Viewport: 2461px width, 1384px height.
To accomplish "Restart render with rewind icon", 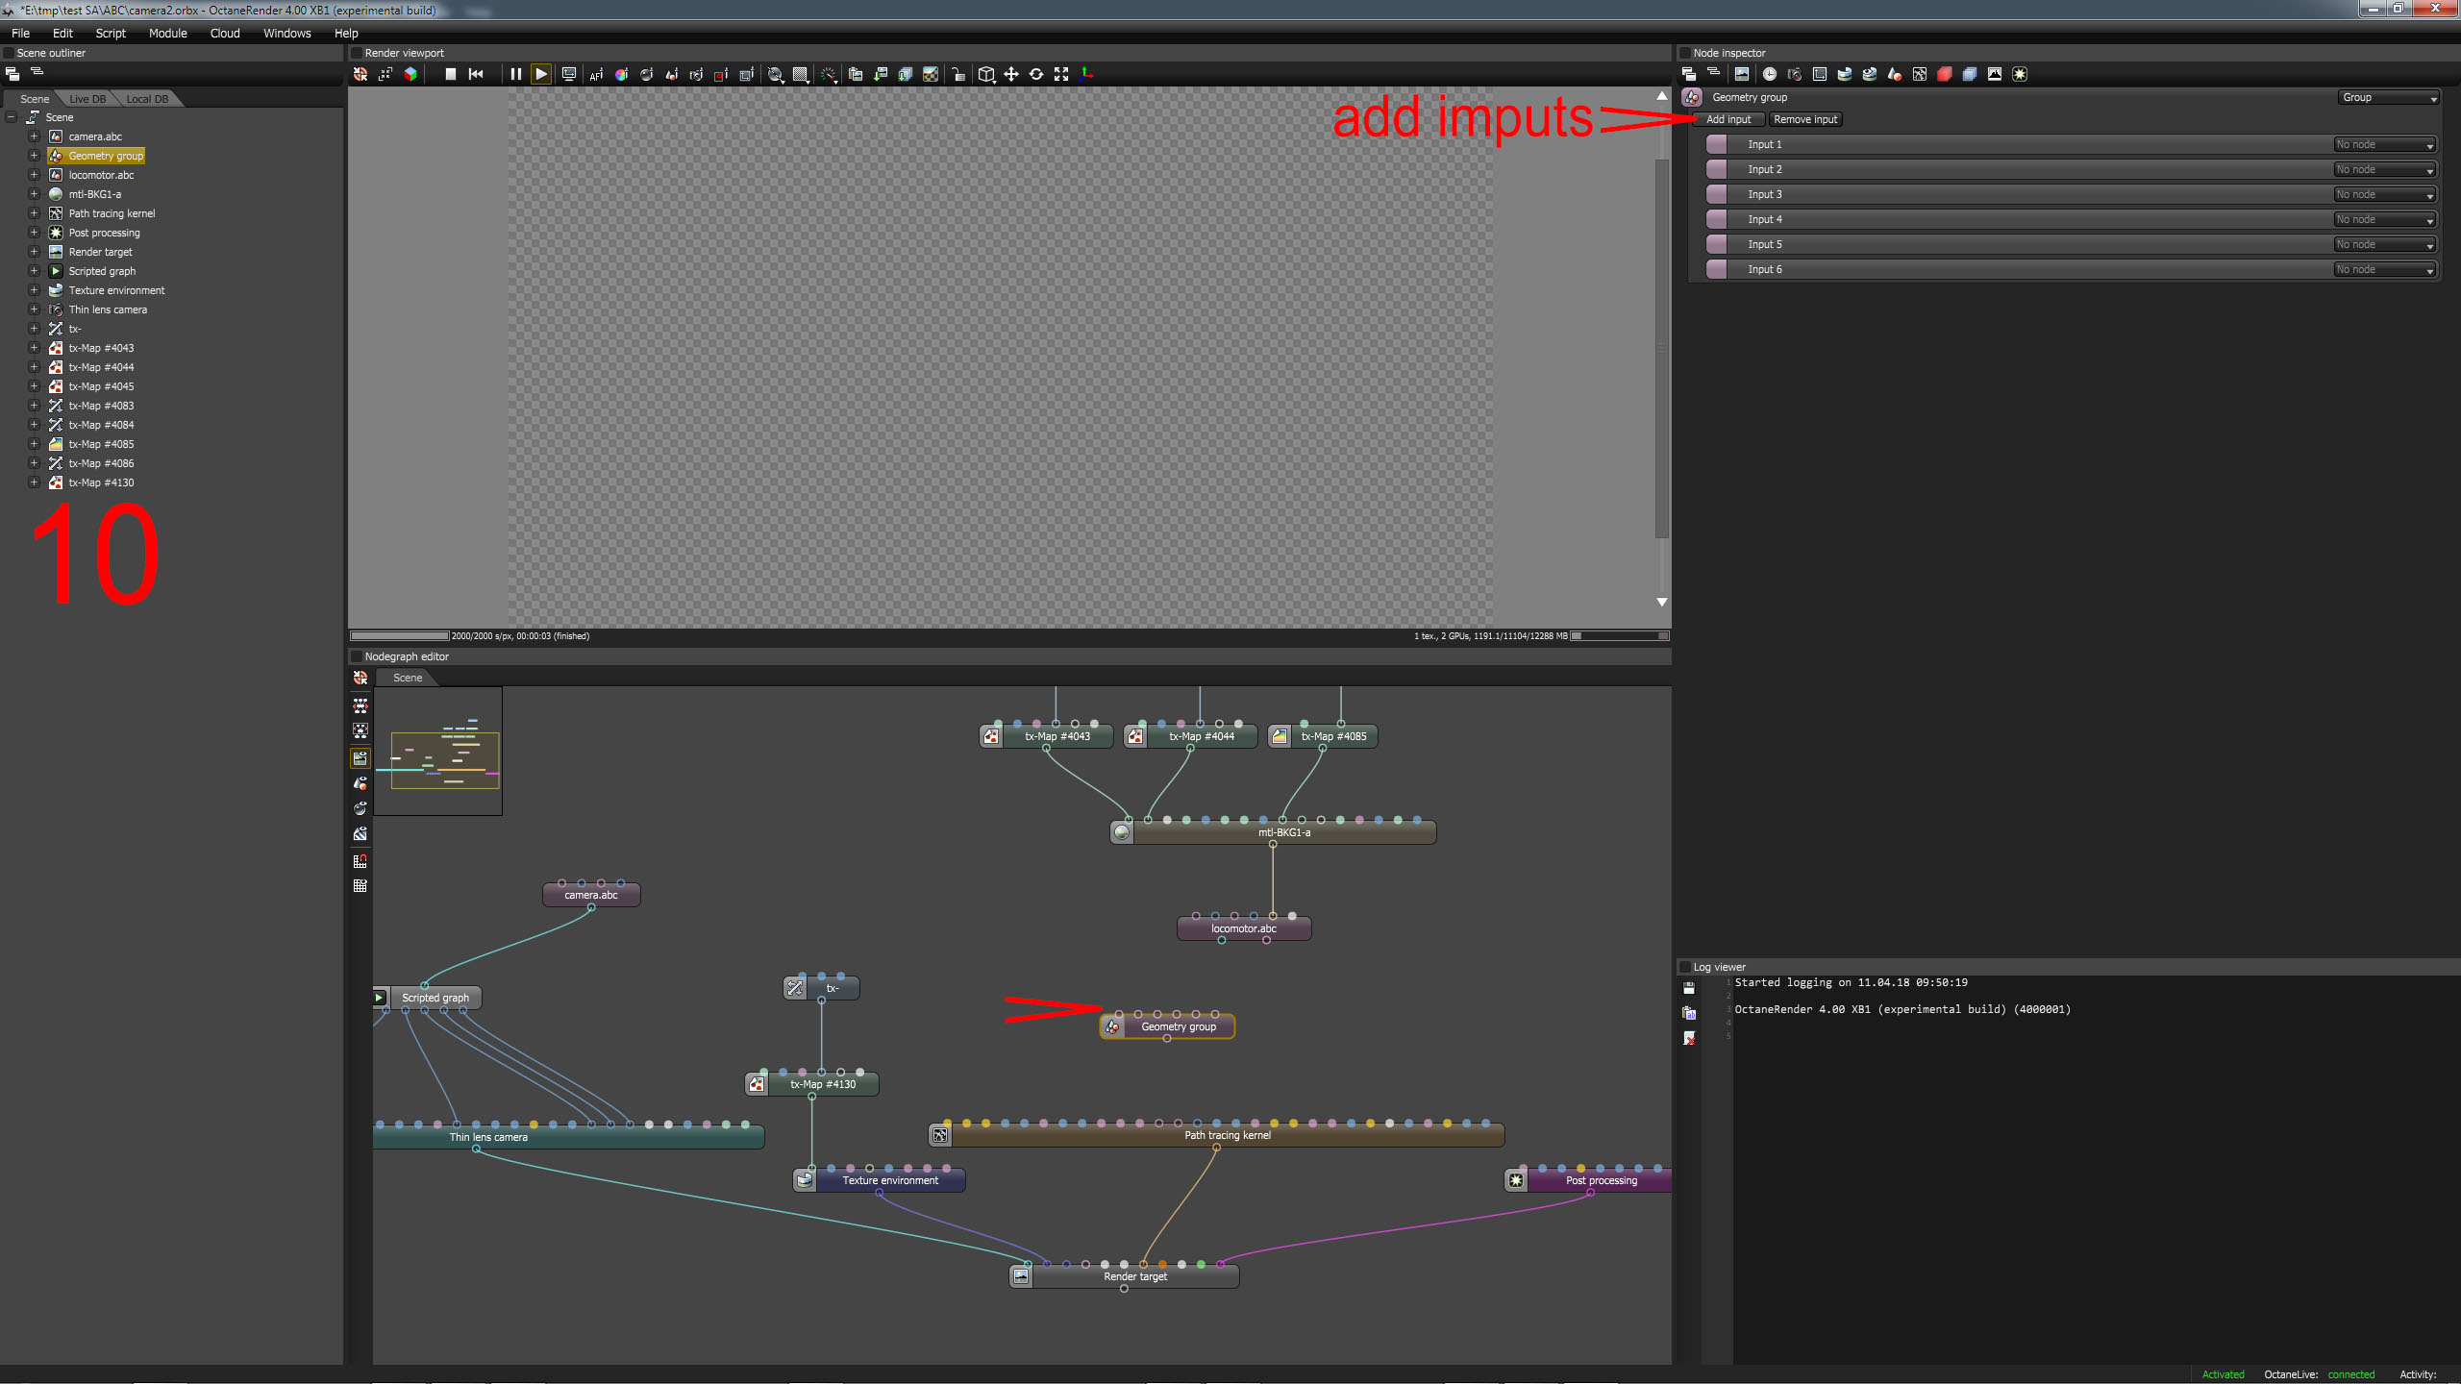I will pos(476,74).
